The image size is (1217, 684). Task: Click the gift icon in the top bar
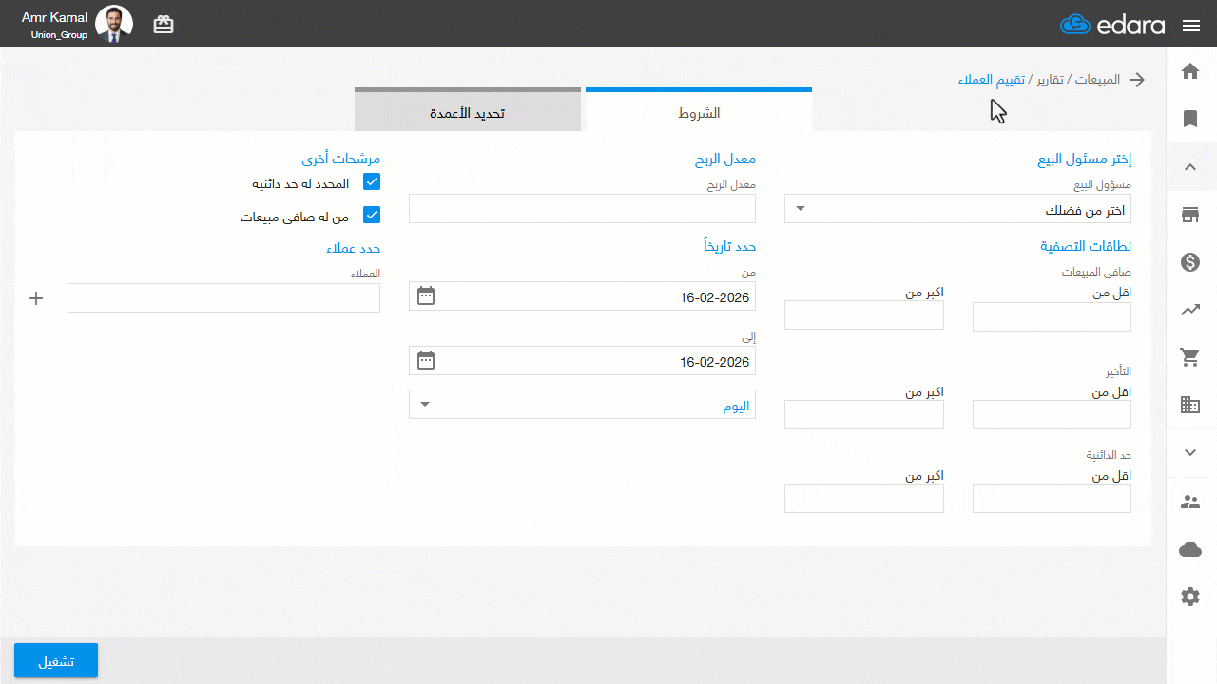point(164,25)
